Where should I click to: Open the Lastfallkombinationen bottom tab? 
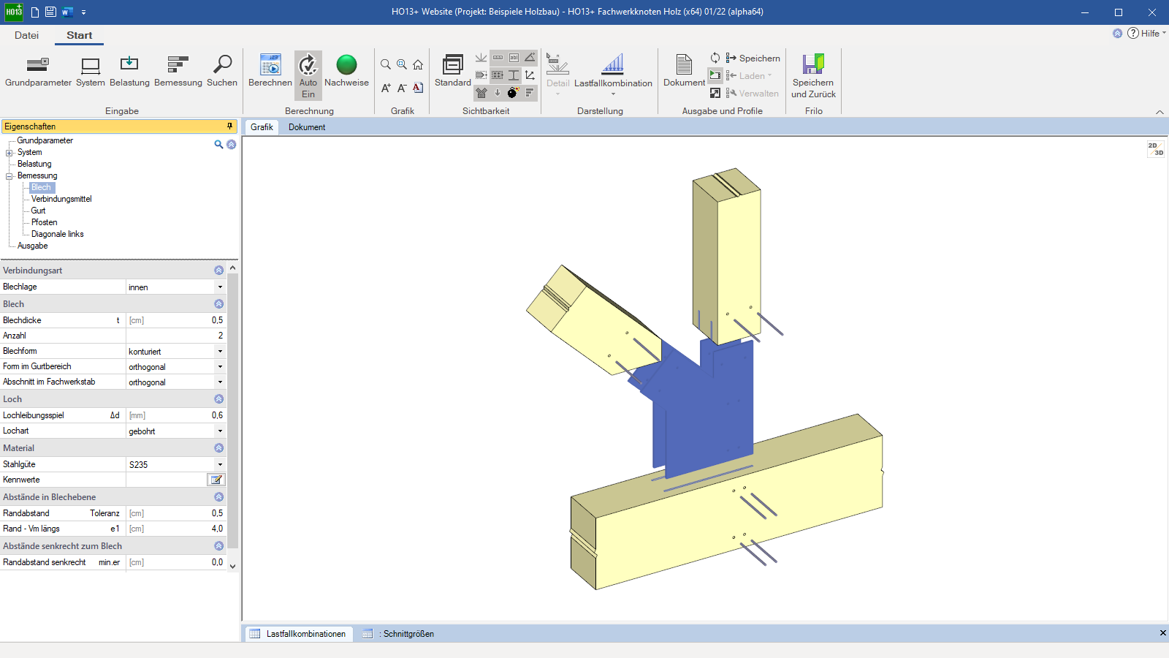click(x=298, y=634)
